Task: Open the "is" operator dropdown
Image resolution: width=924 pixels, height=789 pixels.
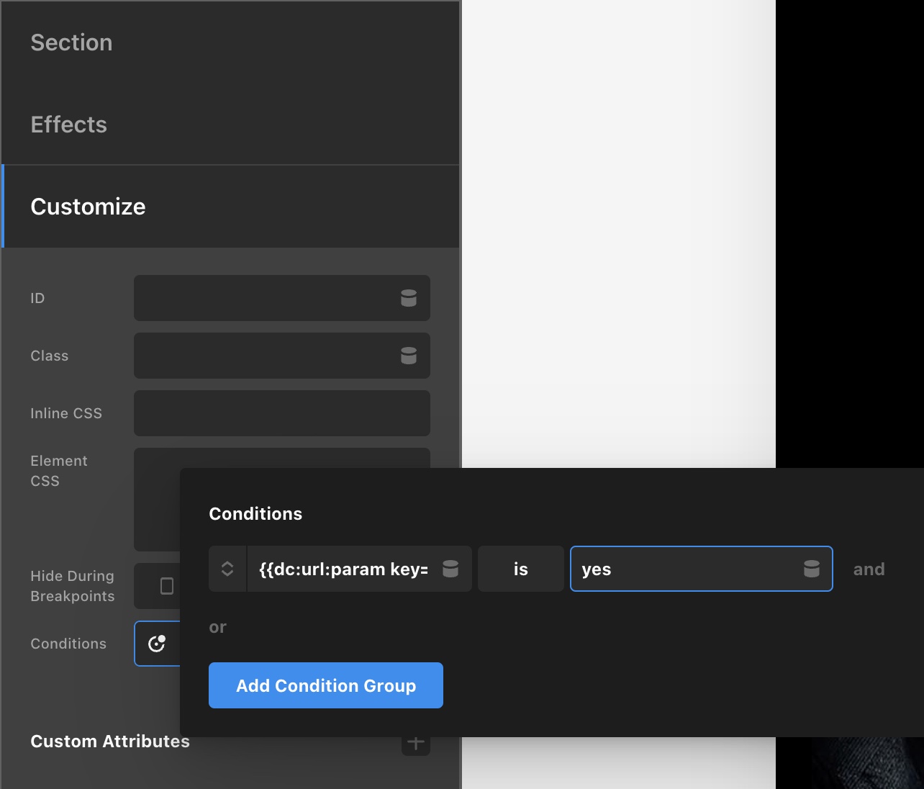Action: tap(521, 569)
